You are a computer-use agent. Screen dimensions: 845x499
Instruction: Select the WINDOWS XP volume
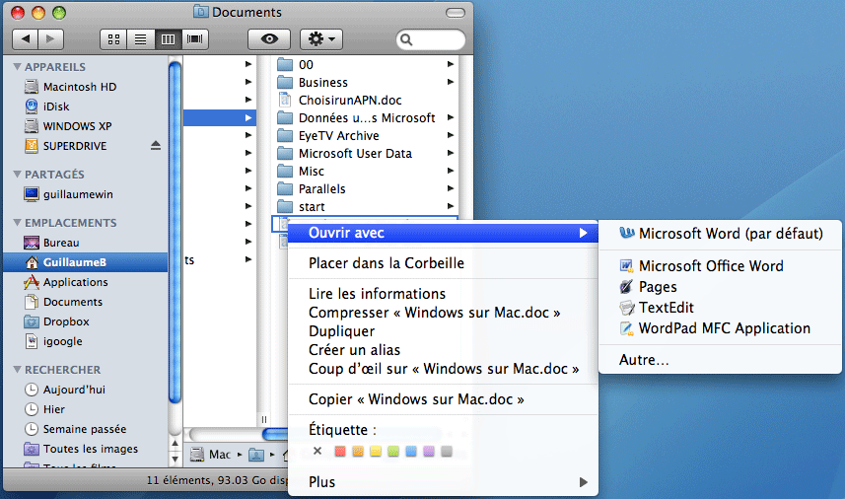[77, 126]
